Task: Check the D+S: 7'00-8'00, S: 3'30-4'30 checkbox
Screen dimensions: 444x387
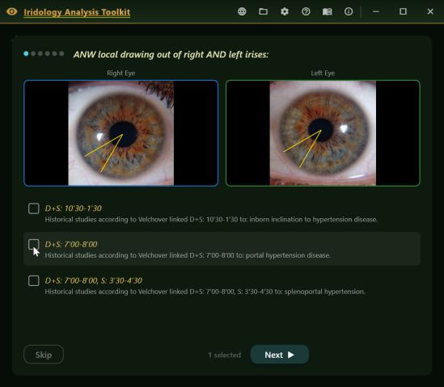Action: [x=34, y=280]
